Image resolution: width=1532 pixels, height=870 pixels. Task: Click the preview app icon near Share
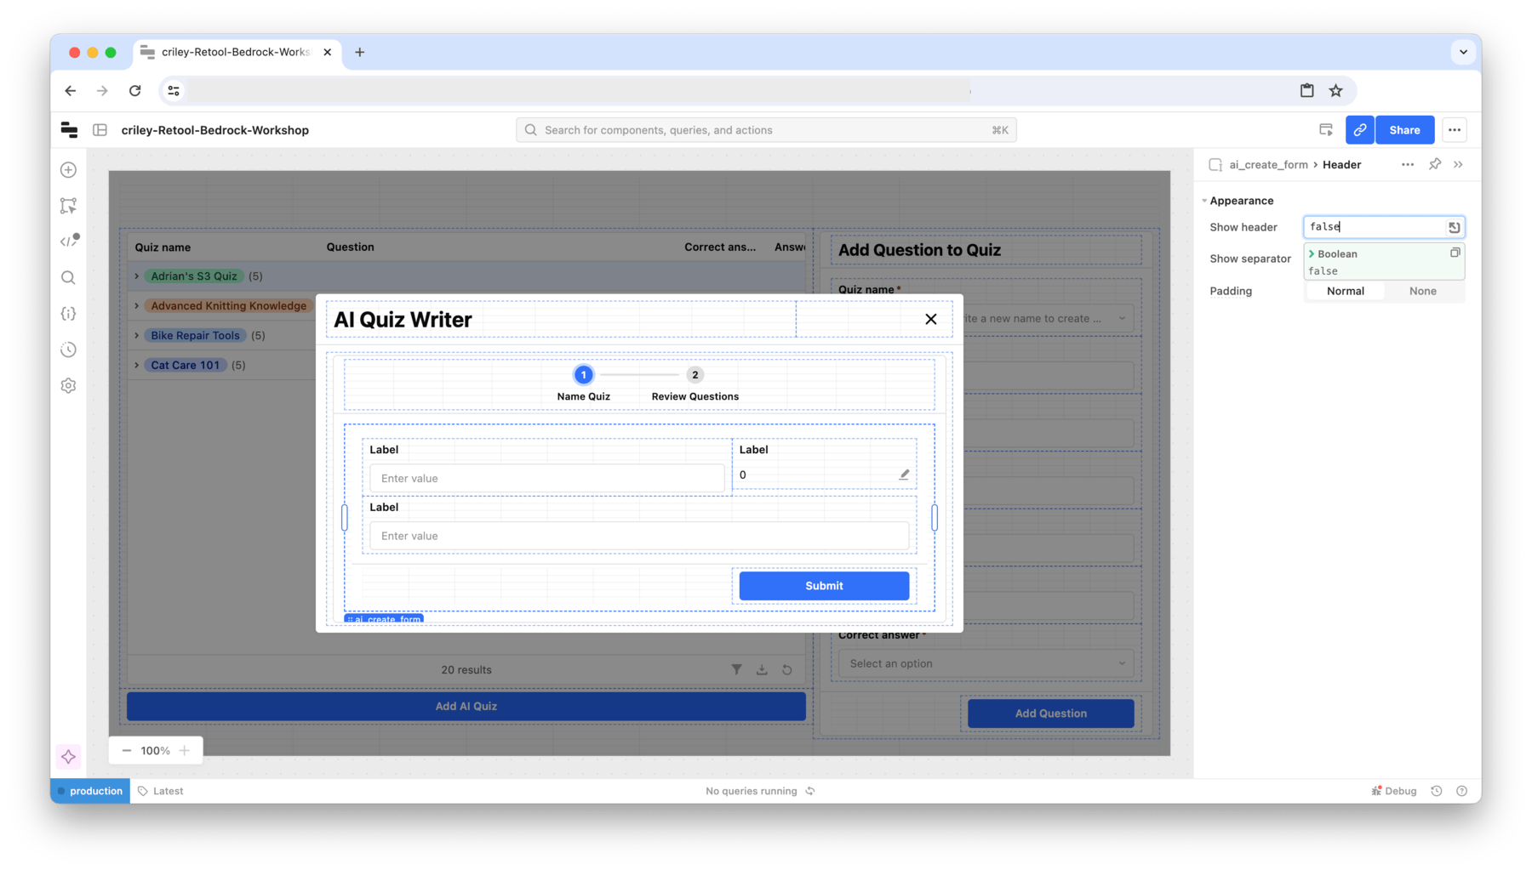point(1326,130)
